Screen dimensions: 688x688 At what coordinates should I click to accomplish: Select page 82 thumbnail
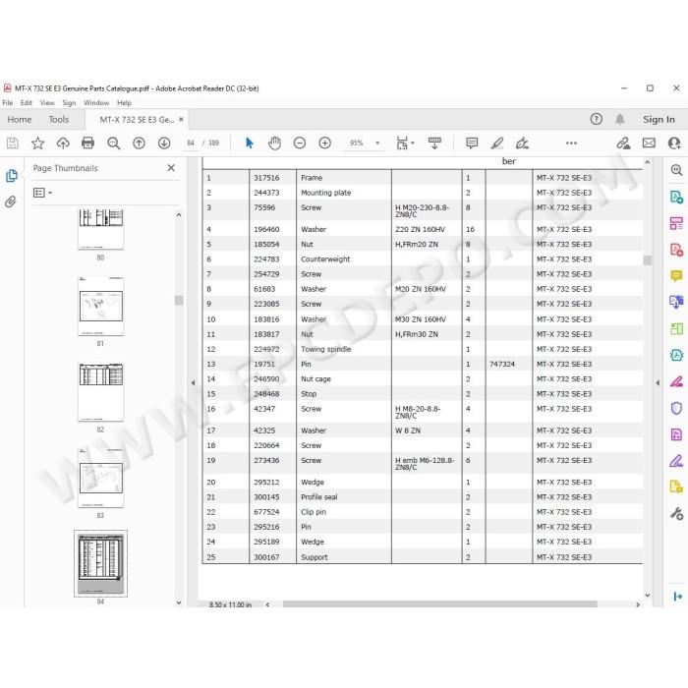click(101, 392)
